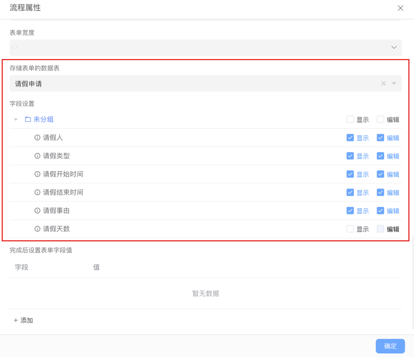Click info icon beside 请假结束时间
This screenshot has width=414, height=357.
click(x=37, y=193)
